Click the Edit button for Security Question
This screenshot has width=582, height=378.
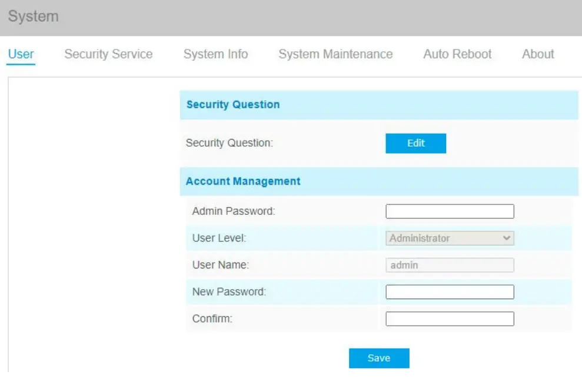[415, 143]
